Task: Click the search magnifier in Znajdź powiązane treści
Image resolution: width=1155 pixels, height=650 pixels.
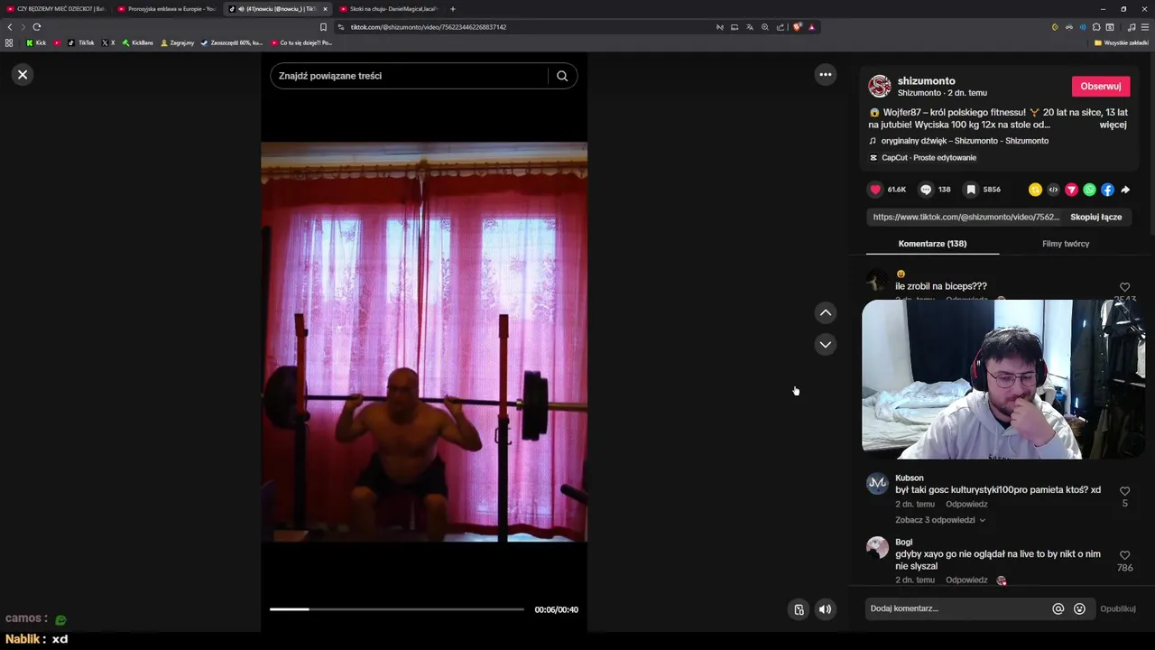Action: click(x=562, y=76)
